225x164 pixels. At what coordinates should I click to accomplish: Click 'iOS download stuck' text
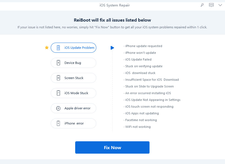140,73
